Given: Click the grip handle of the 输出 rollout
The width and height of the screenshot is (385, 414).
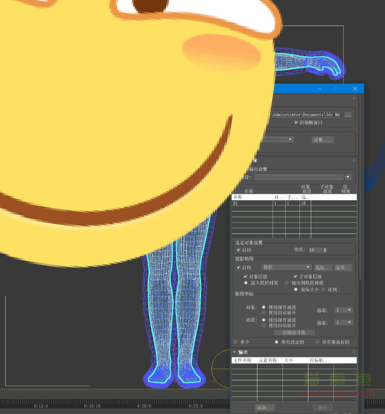Looking at the screenshot, I should coord(354,352).
